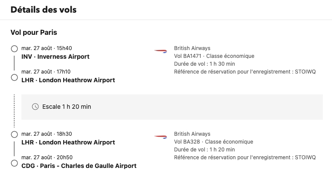Click the 17h10 Heathrow arrival circle marker
332x181 pixels.
pyautogui.click(x=14, y=77)
